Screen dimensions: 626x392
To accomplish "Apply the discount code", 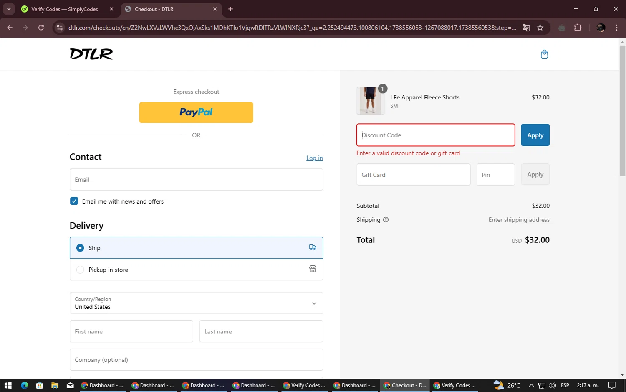I will [x=535, y=135].
